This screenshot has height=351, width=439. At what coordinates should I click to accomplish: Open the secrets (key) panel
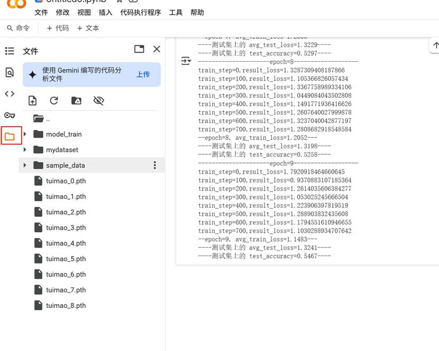(8, 115)
